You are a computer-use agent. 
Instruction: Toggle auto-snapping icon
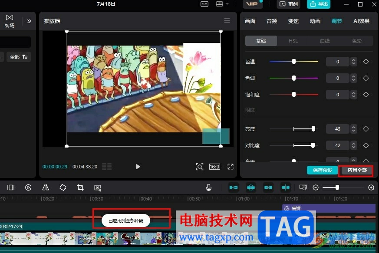pyautogui.click(x=251, y=187)
